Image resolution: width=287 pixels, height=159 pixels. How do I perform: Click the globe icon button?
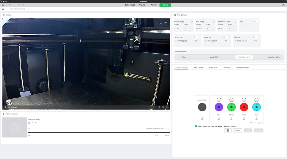[228, 130]
